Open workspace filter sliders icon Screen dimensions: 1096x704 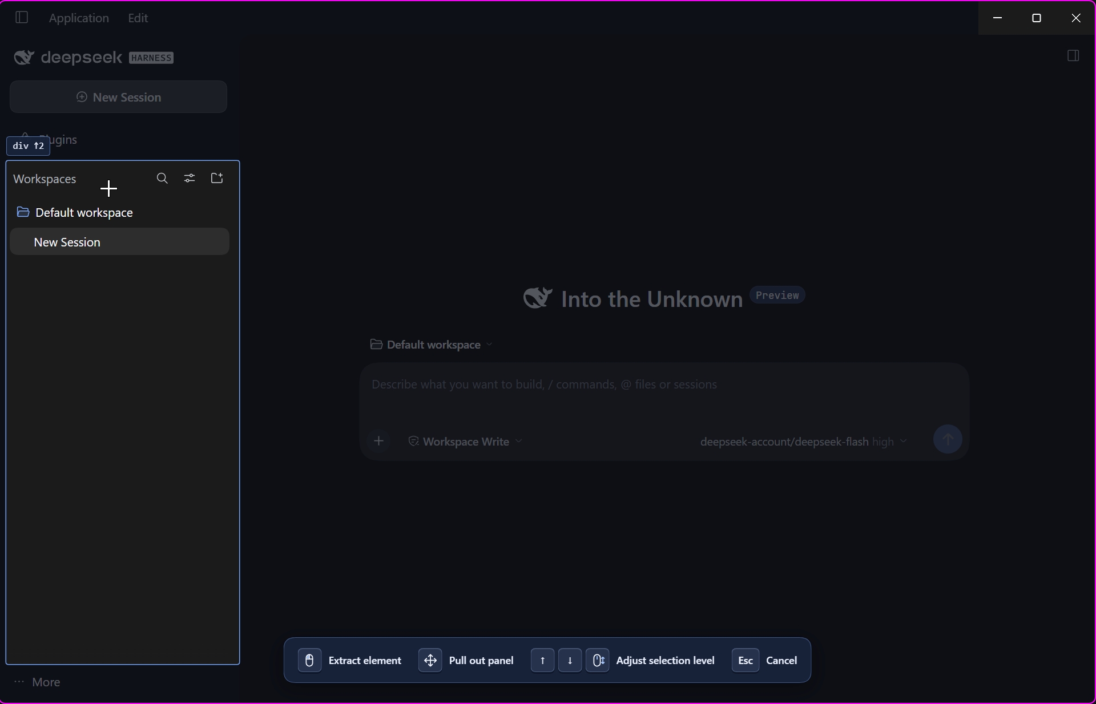coord(190,179)
